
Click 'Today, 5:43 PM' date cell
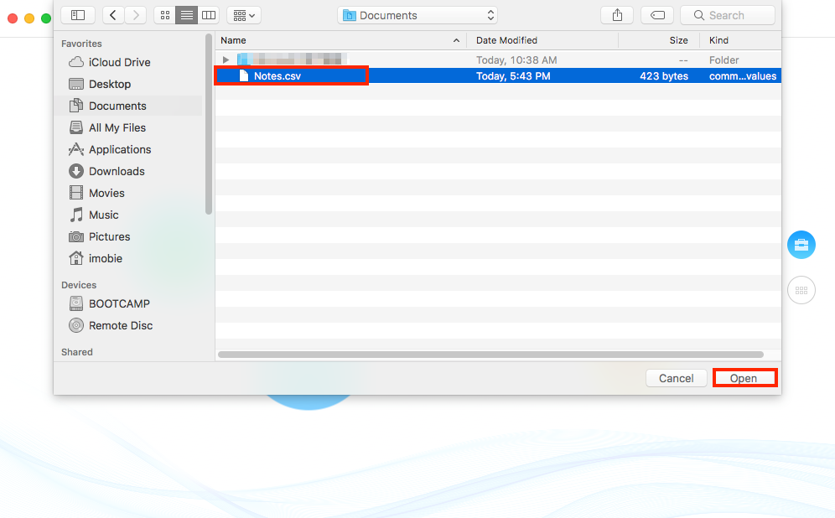coord(513,76)
